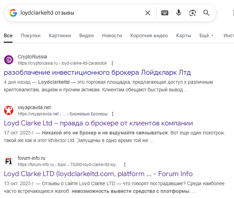Click the forum-info.ru site name text
The width and height of the screenshot is (234, 198).
[x=32, y=158]
